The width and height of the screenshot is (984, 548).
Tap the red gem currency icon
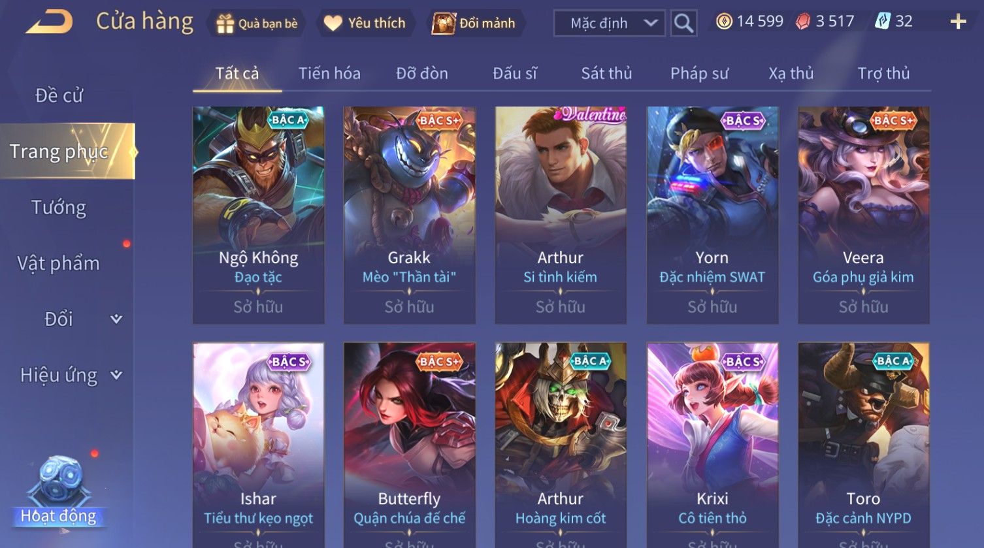[x=803, y=22]
